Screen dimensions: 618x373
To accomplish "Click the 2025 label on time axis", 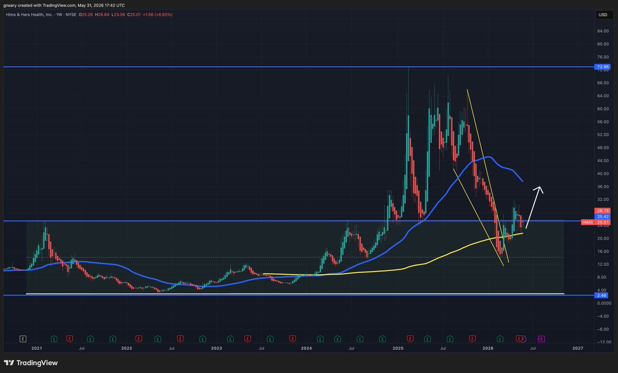I will pos(398,348).
